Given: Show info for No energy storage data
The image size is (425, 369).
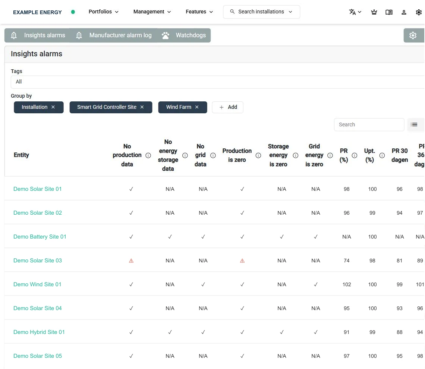Looking at the screenshot, I should [185, 155].
